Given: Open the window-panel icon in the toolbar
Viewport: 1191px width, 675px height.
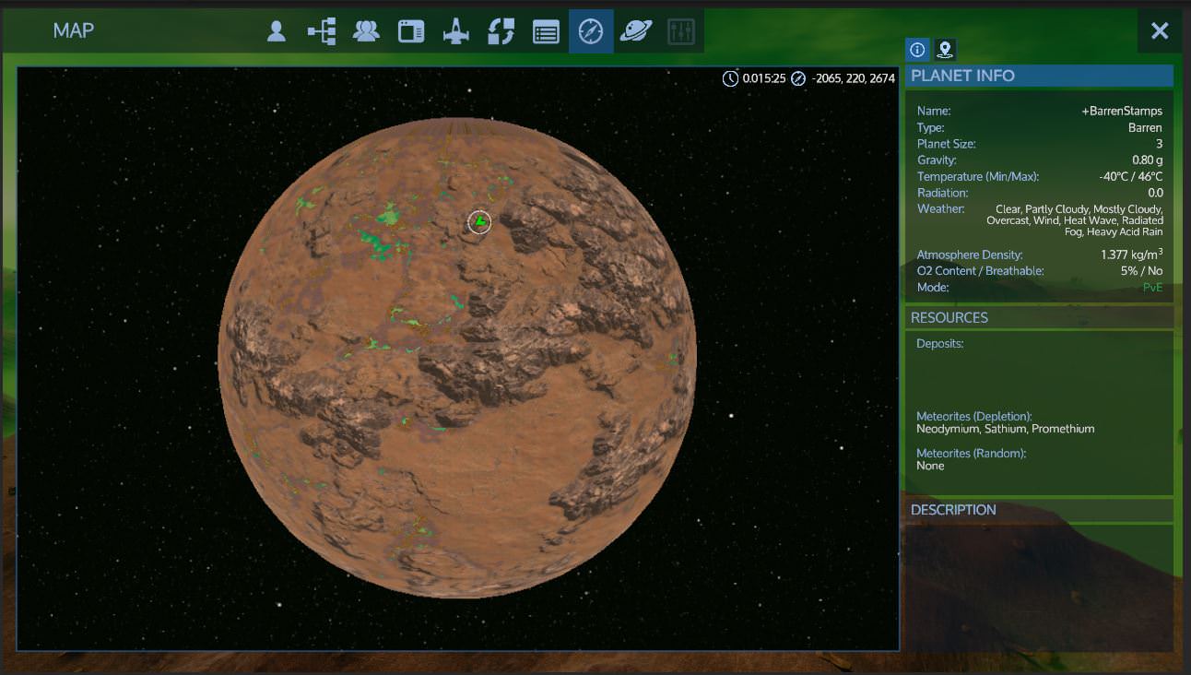Looking at the screenshot, I should pos(411,31).
